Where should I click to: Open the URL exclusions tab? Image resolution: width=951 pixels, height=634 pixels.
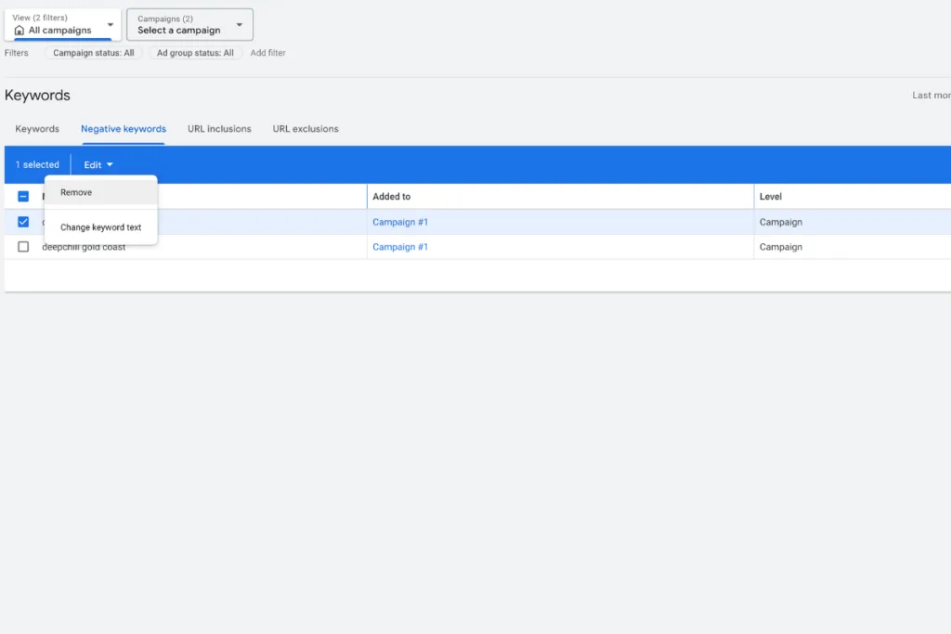(x=306, y=129)
